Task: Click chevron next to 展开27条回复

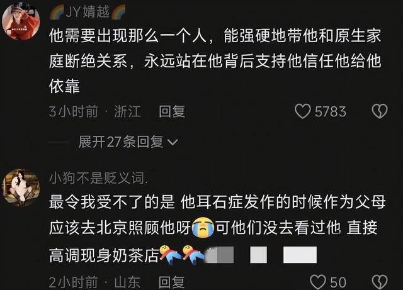Action: [x=172, y=142]
